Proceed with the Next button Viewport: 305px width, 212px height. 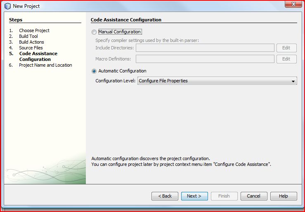pos(194,196)
